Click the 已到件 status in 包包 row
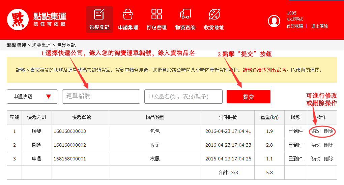344x185 pixels. [295, 131]
